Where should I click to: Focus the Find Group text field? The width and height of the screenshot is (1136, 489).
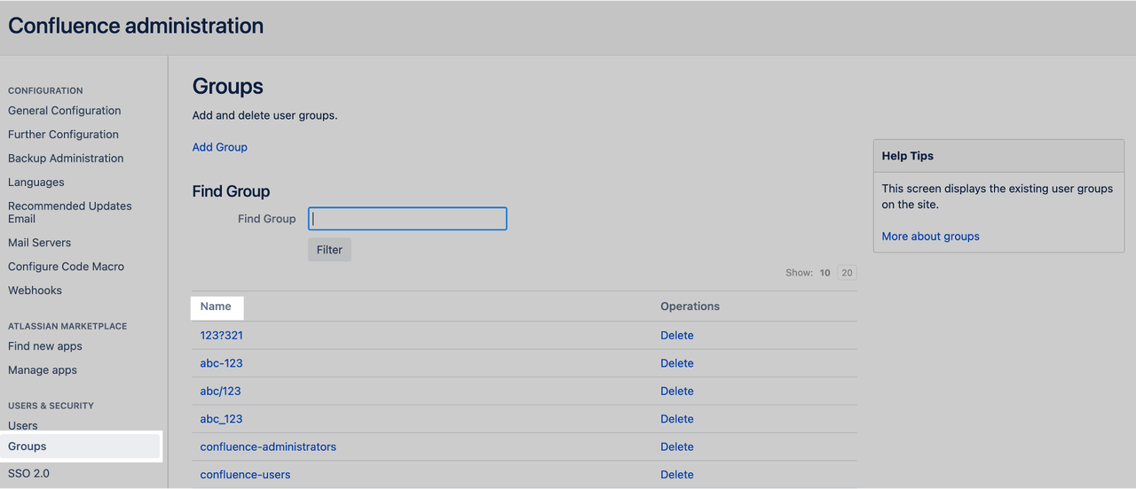pos(407,219)
